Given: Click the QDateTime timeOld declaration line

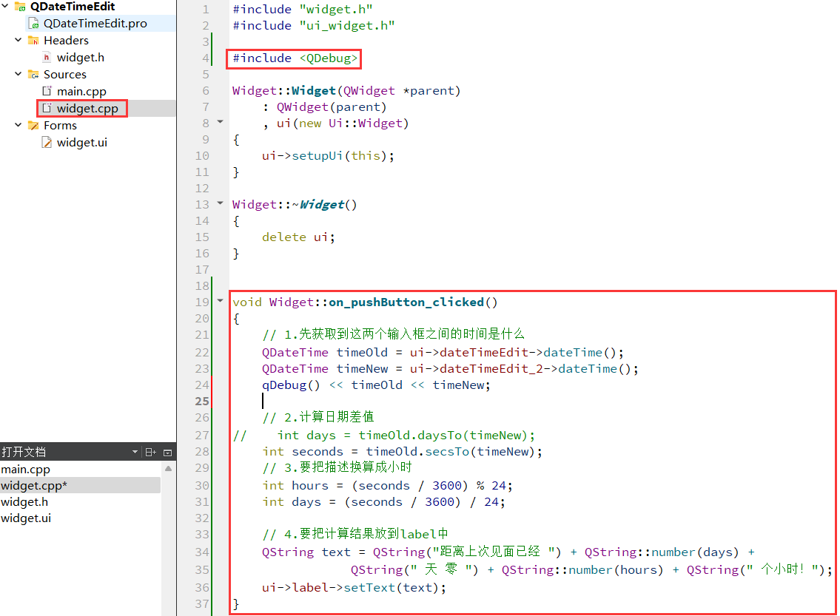Looking at the screenshot, I should coord(443,353).
